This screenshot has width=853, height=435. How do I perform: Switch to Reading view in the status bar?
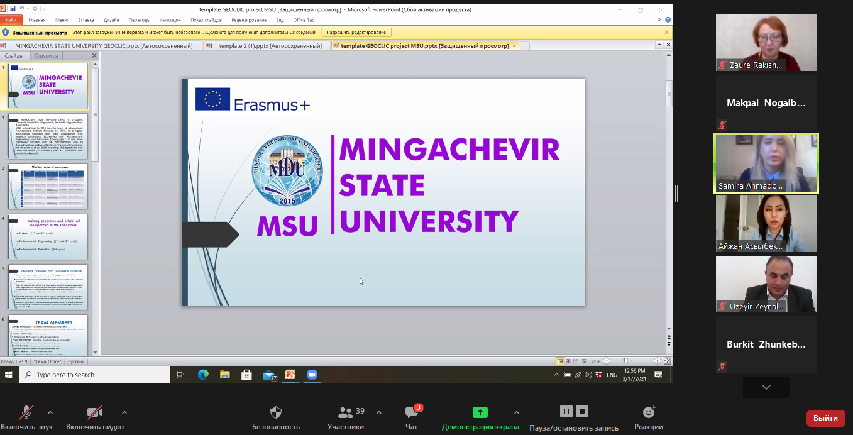click(x=576, y=361)
